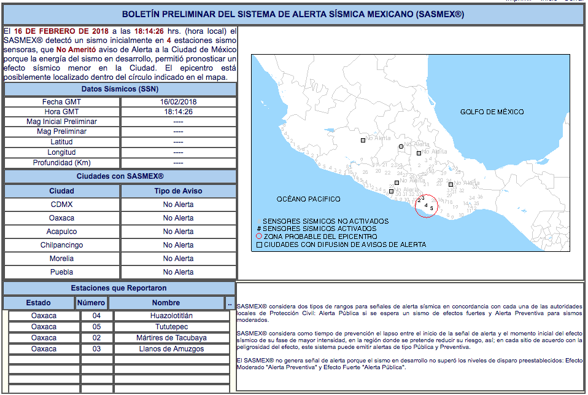Viewport: 588px width, 395px height.
Task: Click the 'Mártires de Tacubaya' station cell
Action: pyautogui.click(x=169, y=338)
